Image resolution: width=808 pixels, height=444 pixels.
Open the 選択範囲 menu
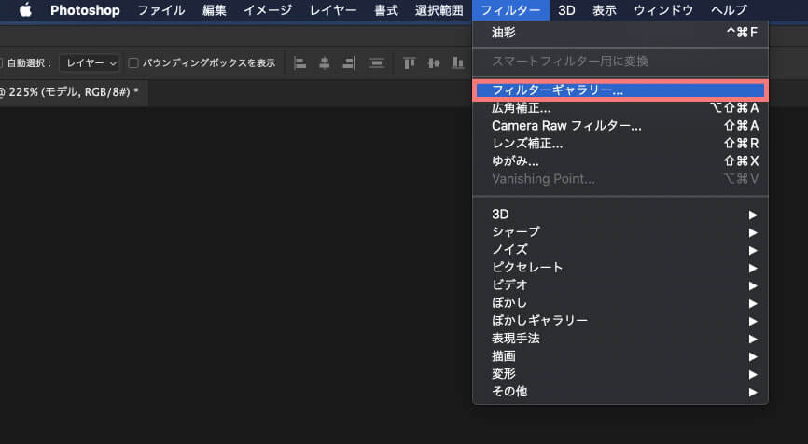439,10
